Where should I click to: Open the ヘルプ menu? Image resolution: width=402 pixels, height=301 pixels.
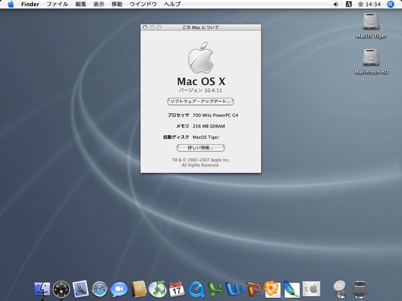[x=172, y=4]
